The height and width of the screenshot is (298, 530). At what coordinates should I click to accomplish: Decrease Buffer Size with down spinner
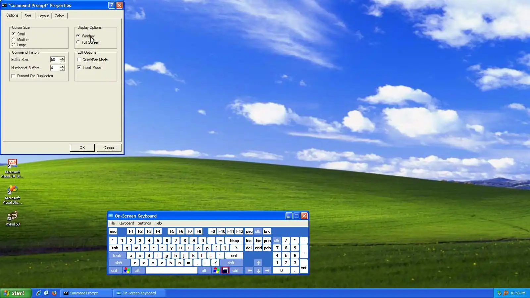62,61
